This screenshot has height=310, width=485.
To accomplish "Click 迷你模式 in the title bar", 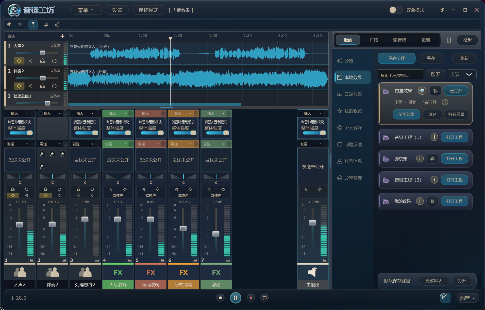I will coord(148,10).
